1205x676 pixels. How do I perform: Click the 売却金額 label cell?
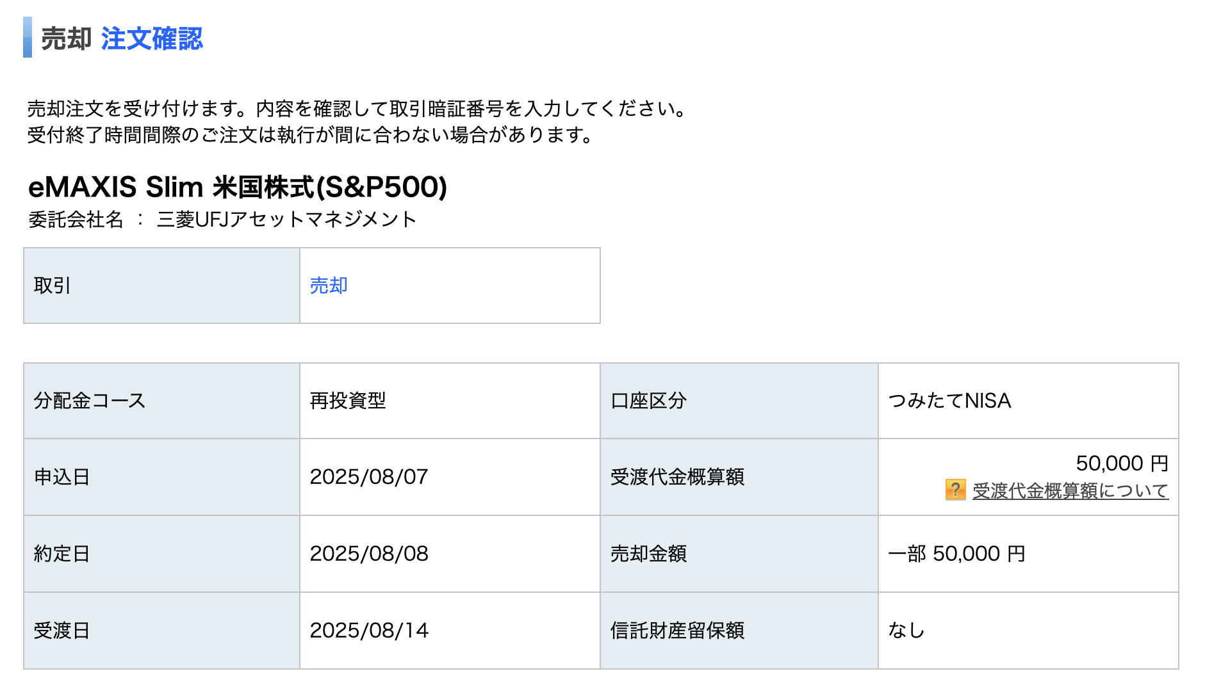739,554
